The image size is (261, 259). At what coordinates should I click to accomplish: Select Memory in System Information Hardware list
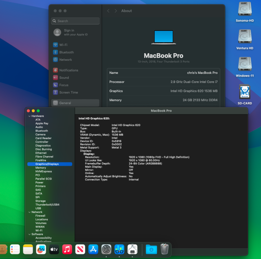(40, 168)
